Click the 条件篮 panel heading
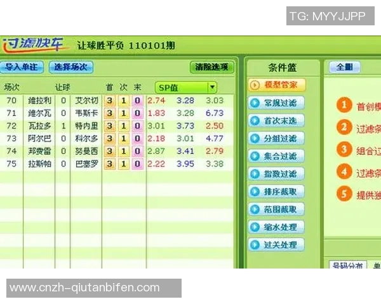 (x=283, y=67)
